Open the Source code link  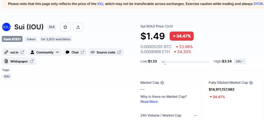point(106,52)
